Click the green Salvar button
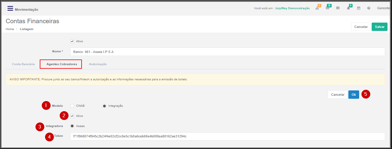 (379, 27)
